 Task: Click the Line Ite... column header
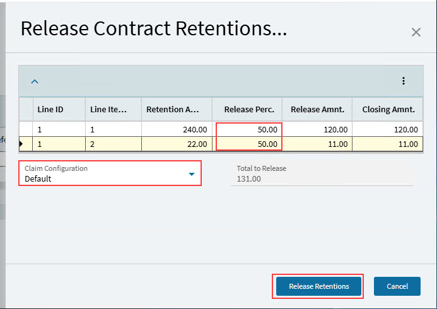pyautogui.click(x=114, y=109)
